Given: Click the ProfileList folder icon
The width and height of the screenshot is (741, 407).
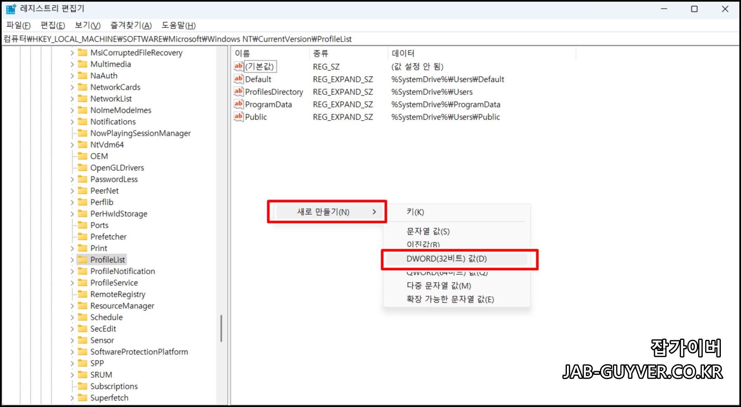Looking at the screenshot, I should (82, 260).
